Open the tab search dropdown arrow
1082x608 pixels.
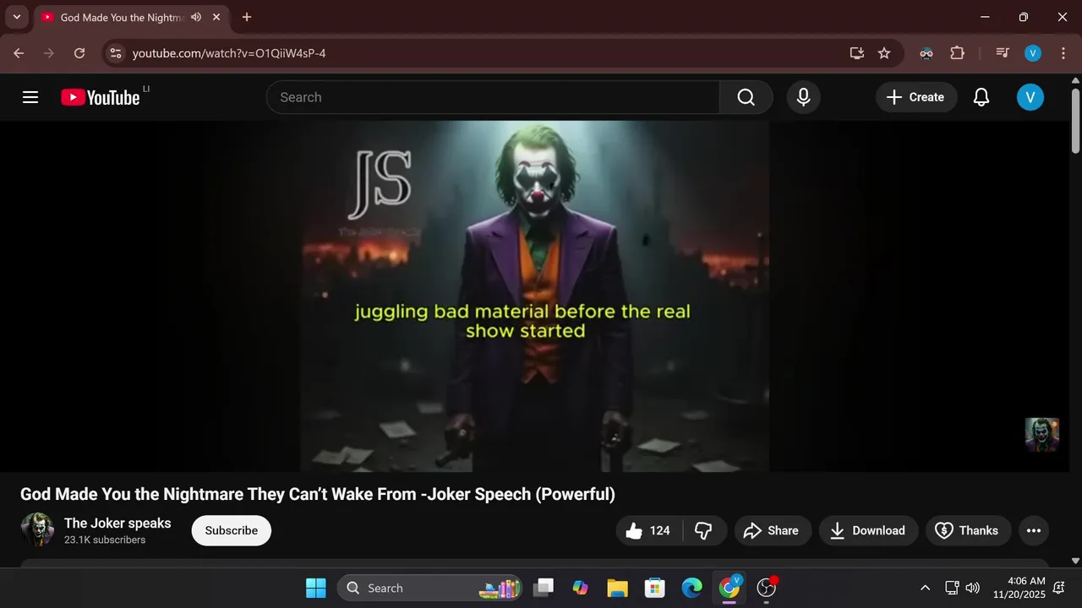pos(16,17)
